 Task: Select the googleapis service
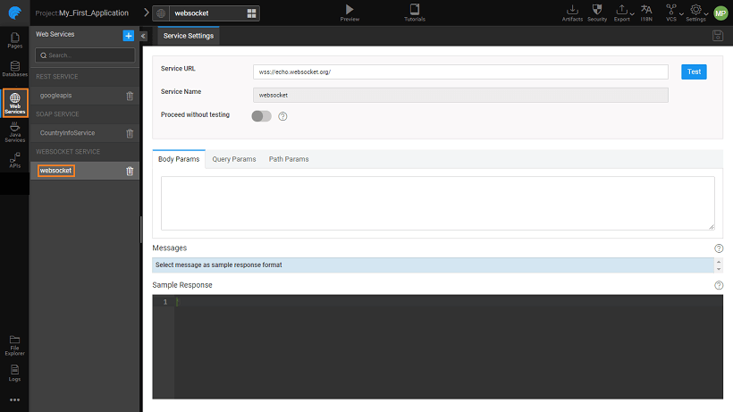(55, 96)
